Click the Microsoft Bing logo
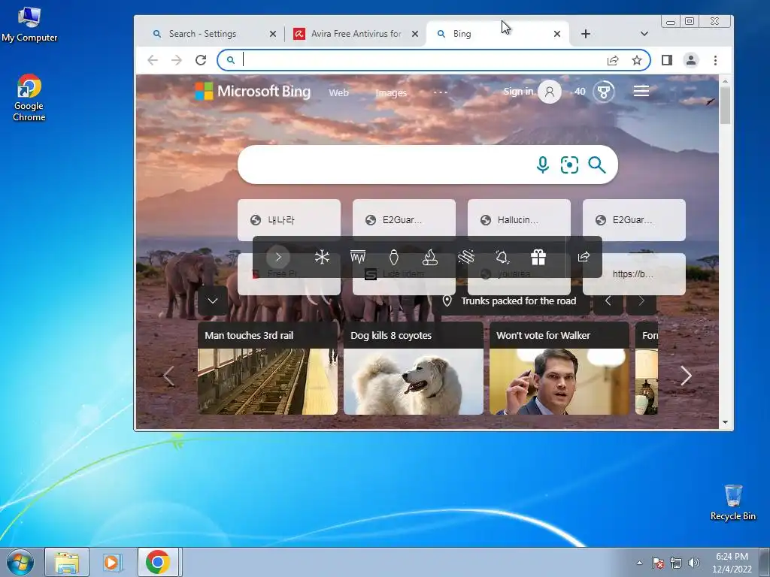 [x=253, y=91]
